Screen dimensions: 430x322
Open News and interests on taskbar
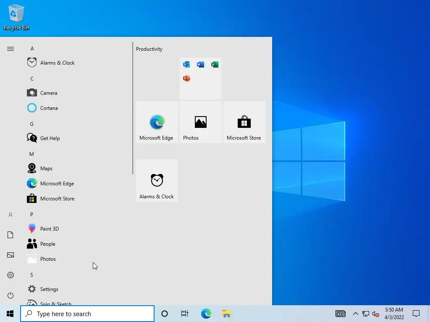340,314
